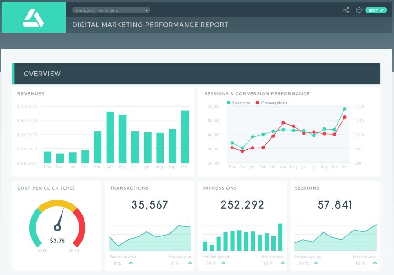Click the 1,500 conversions axis label
This screenshot has height=275, width=394.
pos(359,106)
